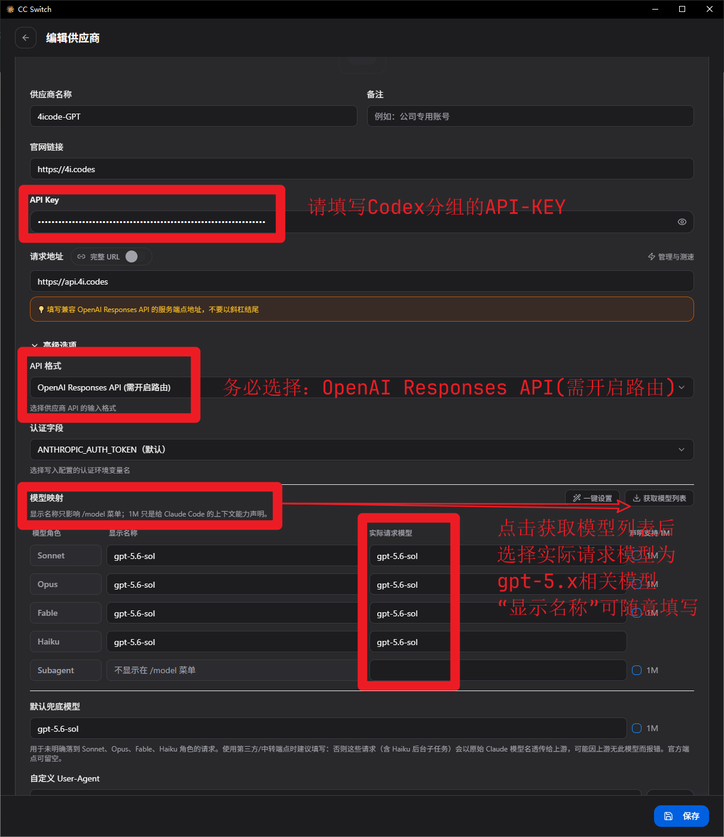Viewport: 724px width, 837px height.
Task: Click the CC Switch title bar icon
Action: point(10,9)
